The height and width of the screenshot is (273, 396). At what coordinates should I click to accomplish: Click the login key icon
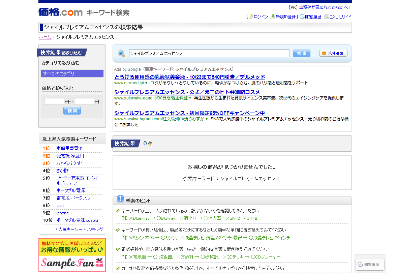251,17
